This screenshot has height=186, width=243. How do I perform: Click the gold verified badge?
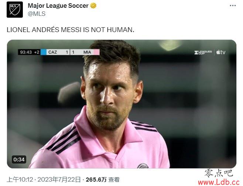point(93,6)
